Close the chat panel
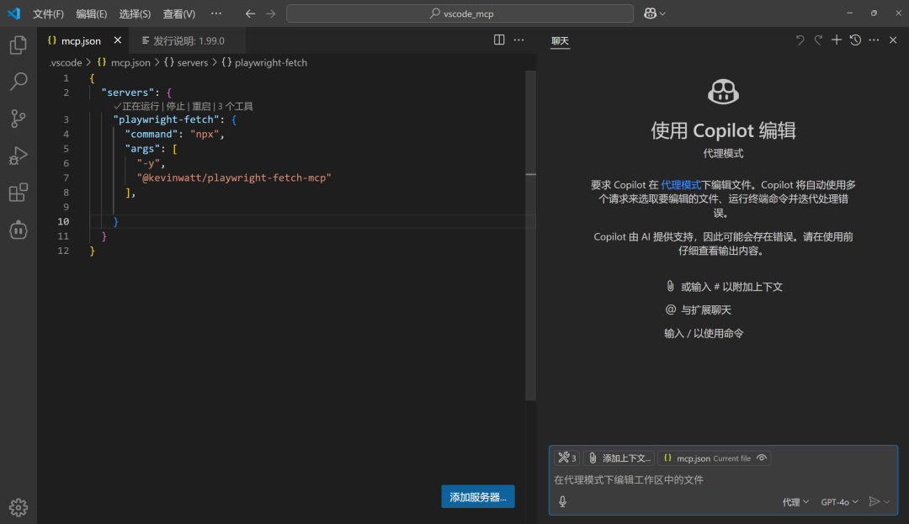The width and height of the screenshot is (909, 524). tap(893, 40)
